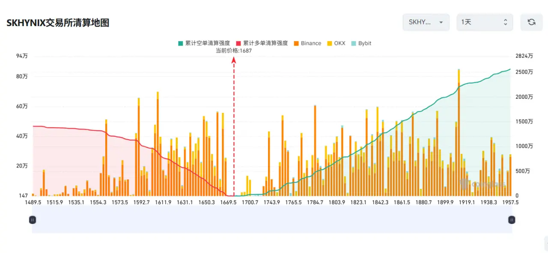Click the x-axis label 1700.7
Viewport: 548px width, 253px height.
click(x=250, y=203)
